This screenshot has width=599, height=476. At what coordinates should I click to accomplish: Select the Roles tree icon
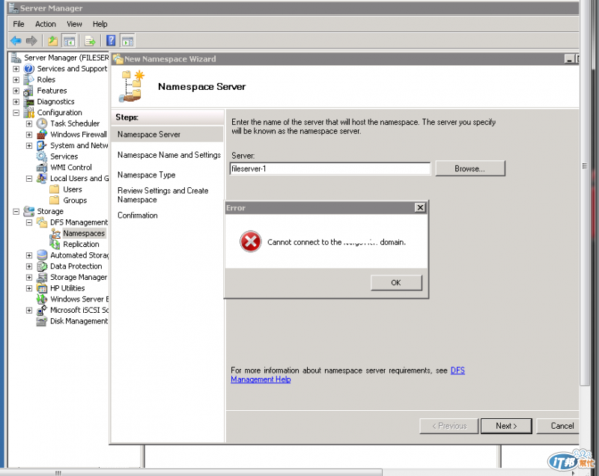pos(28,79)
